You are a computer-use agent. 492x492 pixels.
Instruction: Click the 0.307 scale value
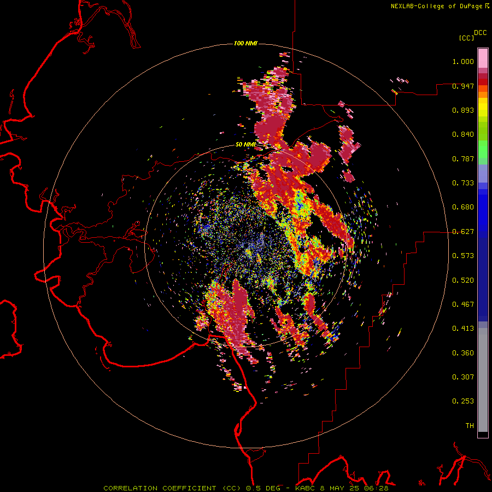463,377
